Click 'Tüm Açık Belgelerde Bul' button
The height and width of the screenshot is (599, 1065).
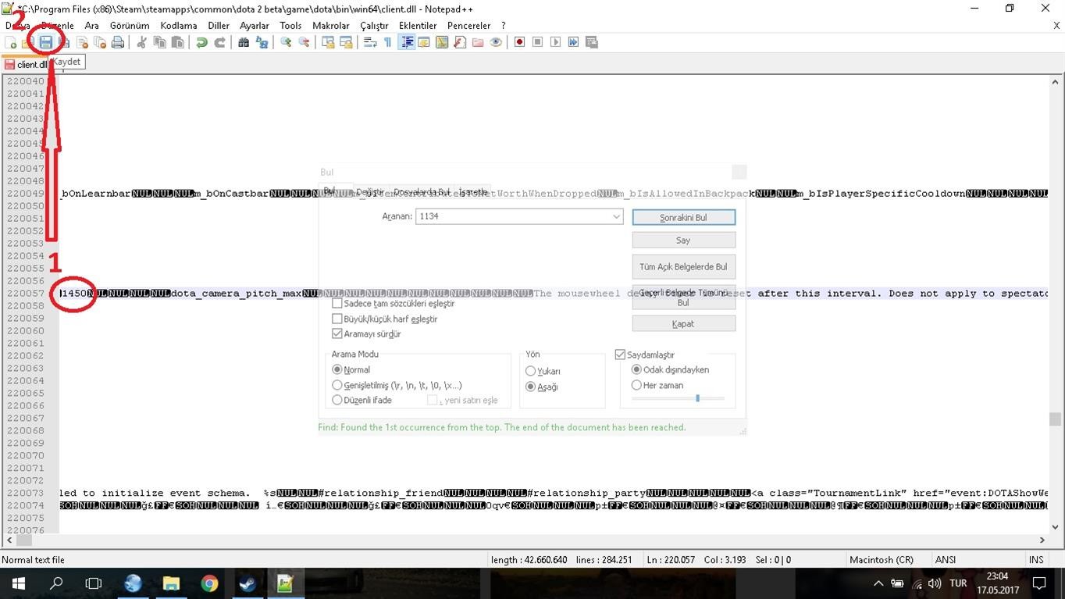click(x=683, y=266)
